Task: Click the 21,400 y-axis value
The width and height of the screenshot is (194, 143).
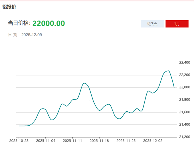Action: (184, 124)
